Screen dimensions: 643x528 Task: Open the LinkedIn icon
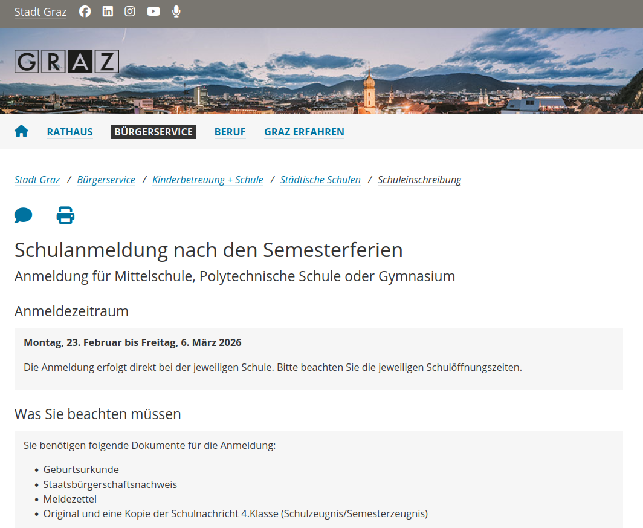click(x=108, y=11)
